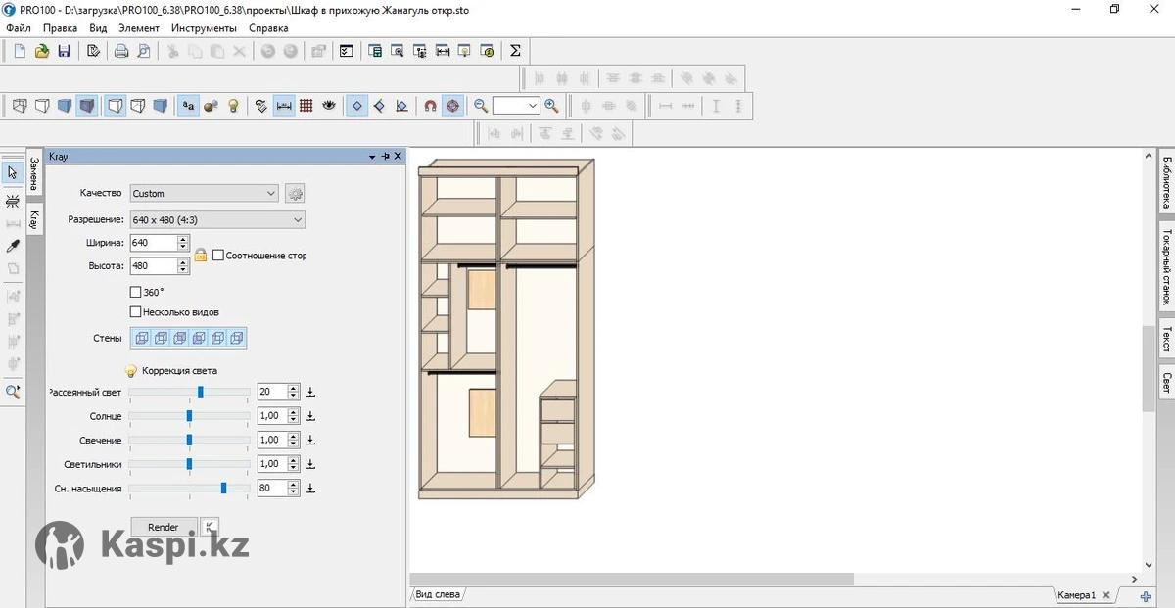Select the eyedropper tool in left sidebar
Image resolution: width=1175 pixels, height=608 pixels.
coord(13,246)
